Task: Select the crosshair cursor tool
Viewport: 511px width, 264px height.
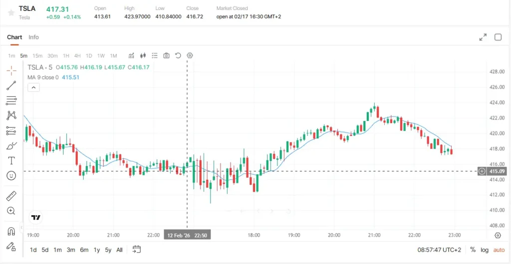Action: tap(11, 71)
